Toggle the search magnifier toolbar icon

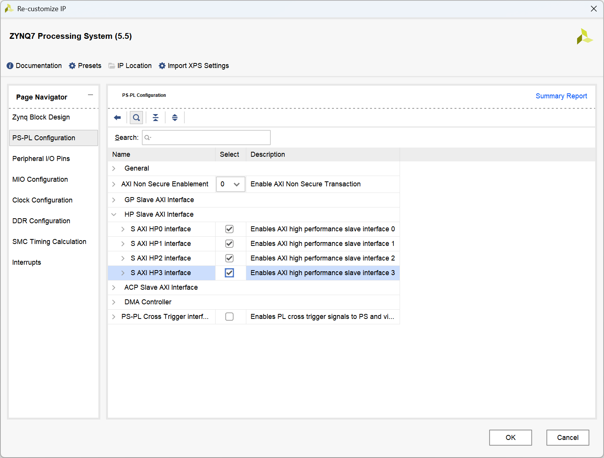coord(136,118)
